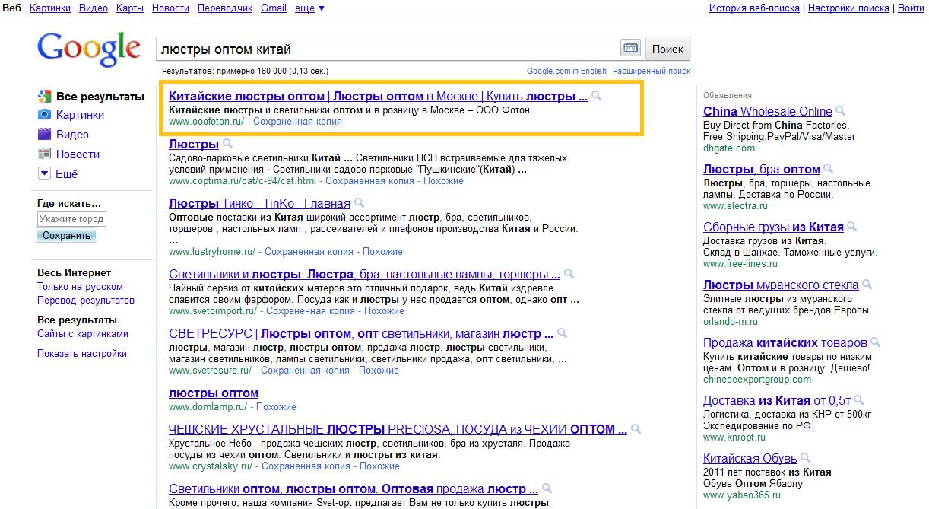Image resolution: width=929 pixels, height=509 pixels.
Task: Open the Китайская Обувь ad title
Action: point(750,459)
